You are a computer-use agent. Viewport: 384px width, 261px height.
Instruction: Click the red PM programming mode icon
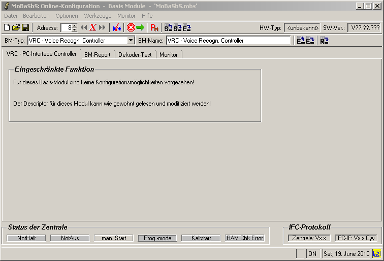point(155,28)
